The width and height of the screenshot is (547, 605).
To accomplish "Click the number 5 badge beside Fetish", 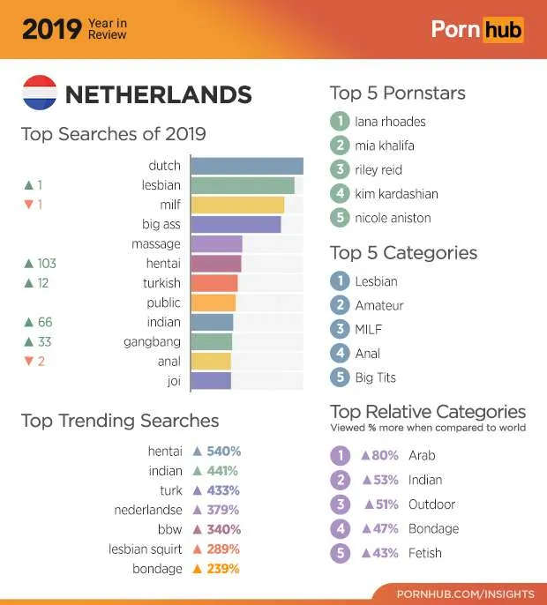I will click(x=340, y=553).
